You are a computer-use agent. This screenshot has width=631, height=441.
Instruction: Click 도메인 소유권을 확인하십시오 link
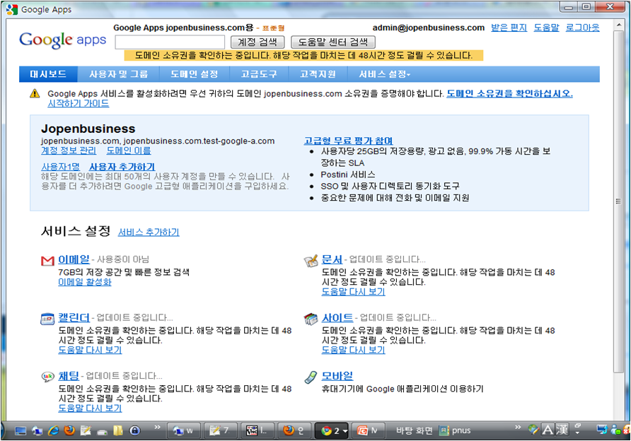tap(509, 94)
